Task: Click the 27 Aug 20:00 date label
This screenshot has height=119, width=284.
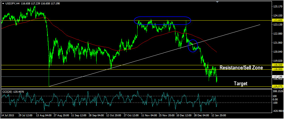Action: [61, 115]
